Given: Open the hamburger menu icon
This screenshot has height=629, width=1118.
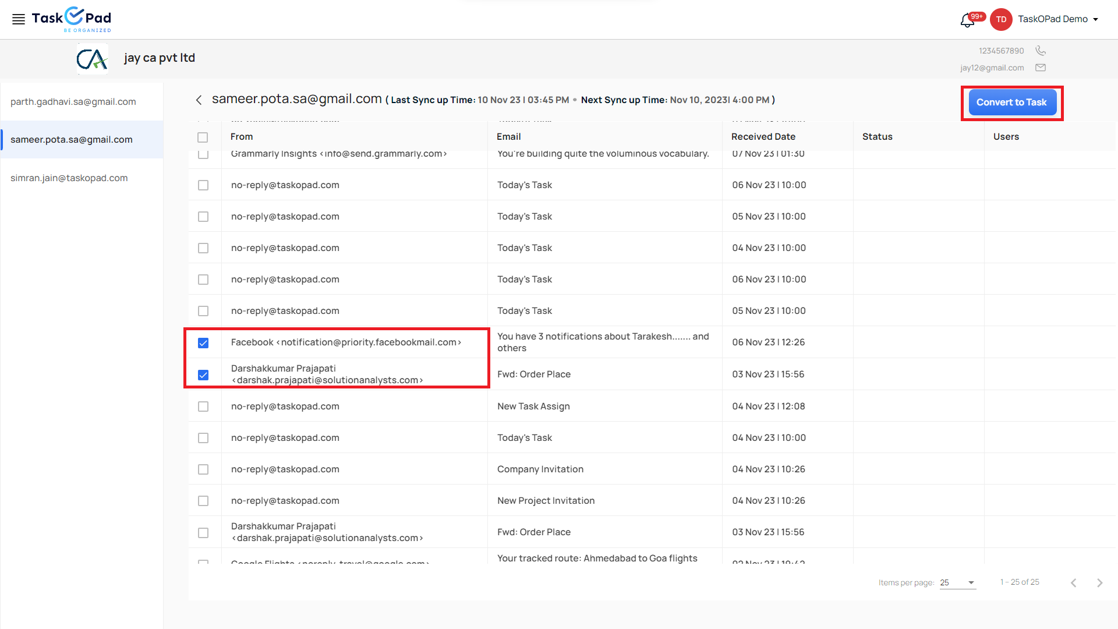Looking at the screenshot, I should coord(19,19).
